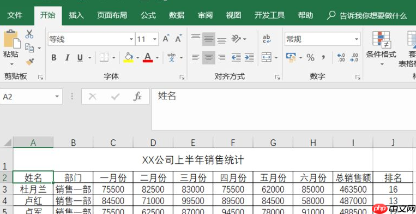Toggle underline formatting
Screen dimensions: 416x214
80,57
